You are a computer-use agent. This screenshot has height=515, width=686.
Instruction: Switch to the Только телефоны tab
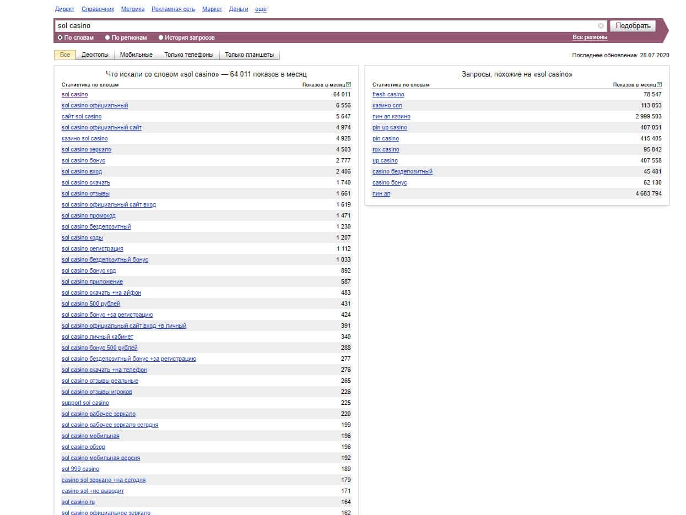[x=188, y=55]
